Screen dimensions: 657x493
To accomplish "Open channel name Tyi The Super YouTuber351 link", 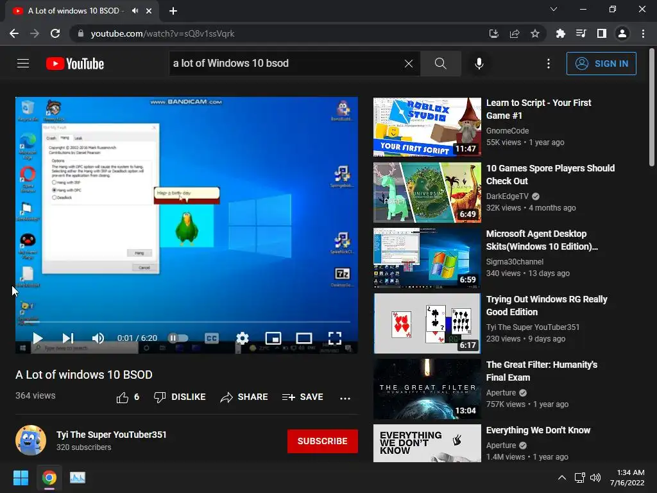I will (x=112, y=435).
